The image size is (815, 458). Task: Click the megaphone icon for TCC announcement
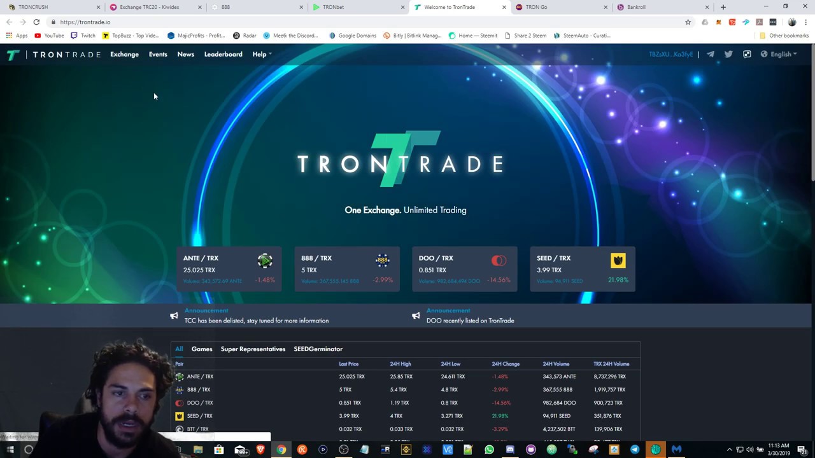pyautogui.click(x=174, y=316)
